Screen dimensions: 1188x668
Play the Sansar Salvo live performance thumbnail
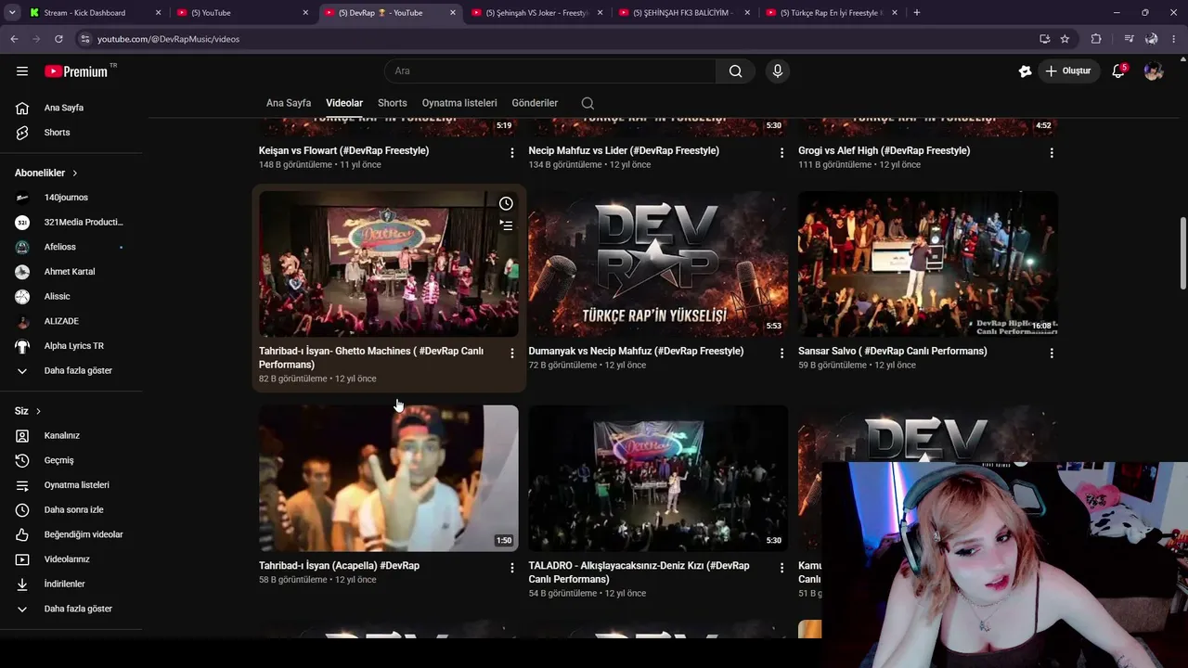coord(927,264)
